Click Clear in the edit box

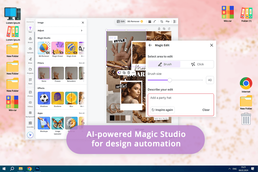coord(206,110)
